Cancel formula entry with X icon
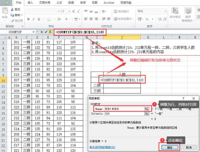Image resolution: width=200 pixels, height=152 pixels. [x=42, y=32]
